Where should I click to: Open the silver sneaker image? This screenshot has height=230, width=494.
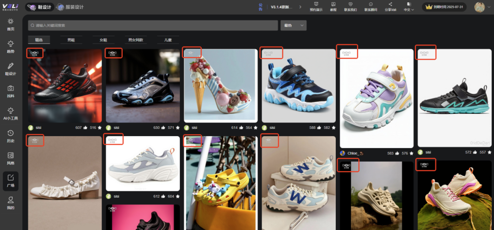tap(143, 86)
